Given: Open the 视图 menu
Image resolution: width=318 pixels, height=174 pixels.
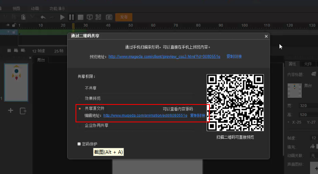Looking at the screenshot, I should pos(16,8).
